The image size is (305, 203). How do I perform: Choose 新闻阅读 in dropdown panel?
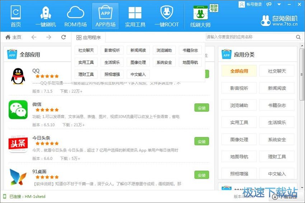pyautogui.click(x=138, y=50)
